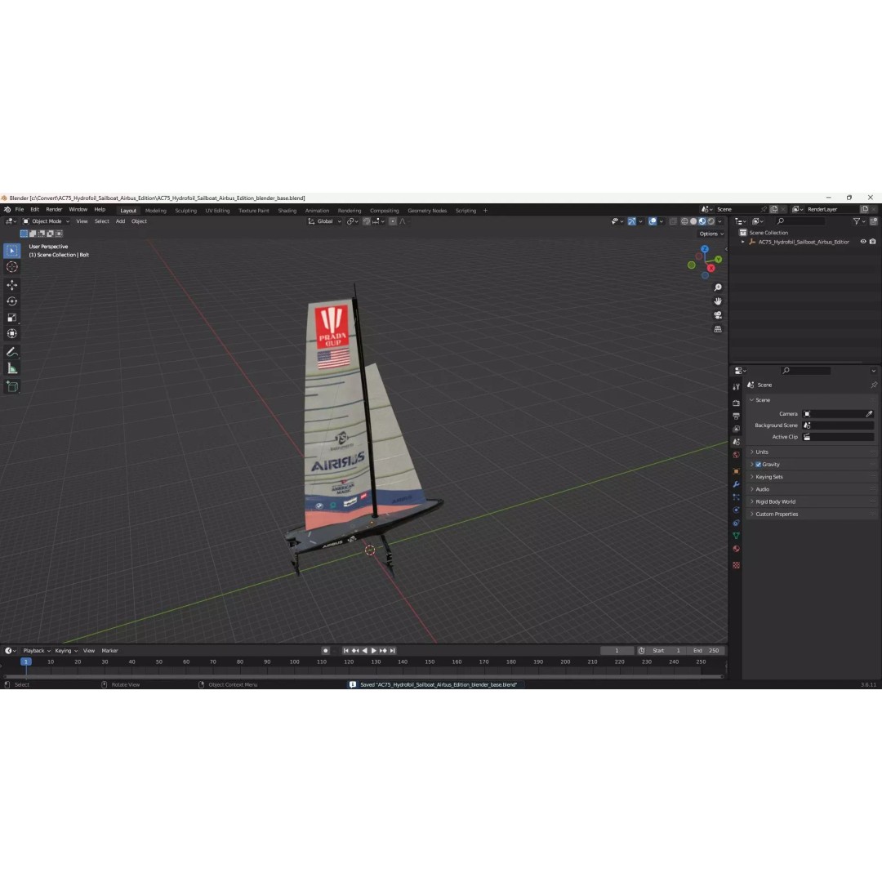The width and height of the screenshot is (882, 882).
Task: Select the Move tool
Action: 11,285
